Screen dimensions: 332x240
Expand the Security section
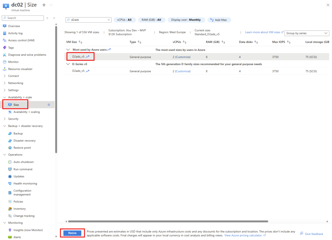(x=5, y=119)
